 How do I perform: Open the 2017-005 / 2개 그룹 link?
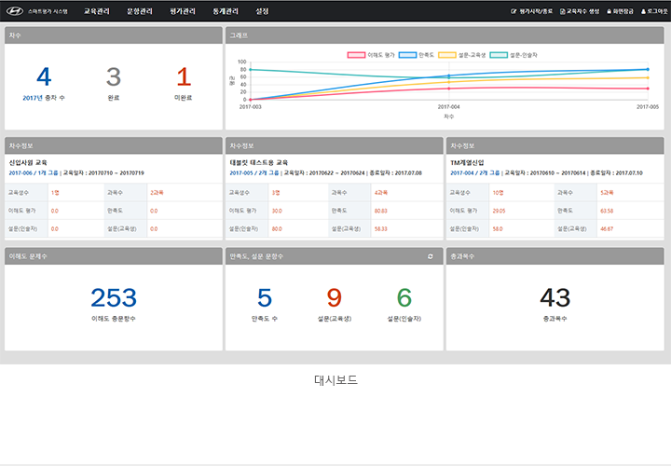coord(254,172)
